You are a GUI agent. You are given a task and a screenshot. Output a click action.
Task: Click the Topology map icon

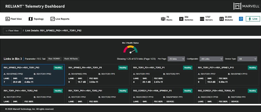(x=31, y=19)
